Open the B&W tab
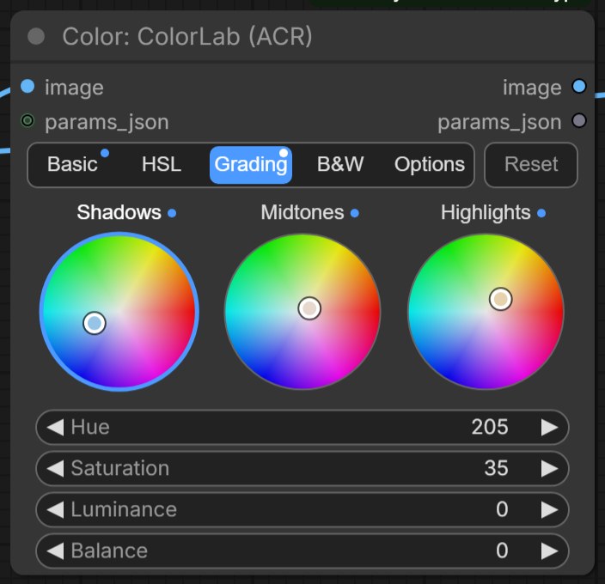 point(340,165)
